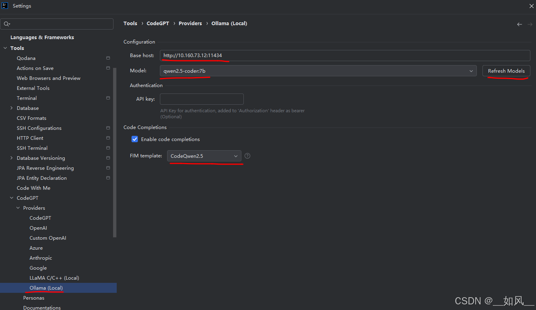Click the Base host input field

[x=345, y=55]
